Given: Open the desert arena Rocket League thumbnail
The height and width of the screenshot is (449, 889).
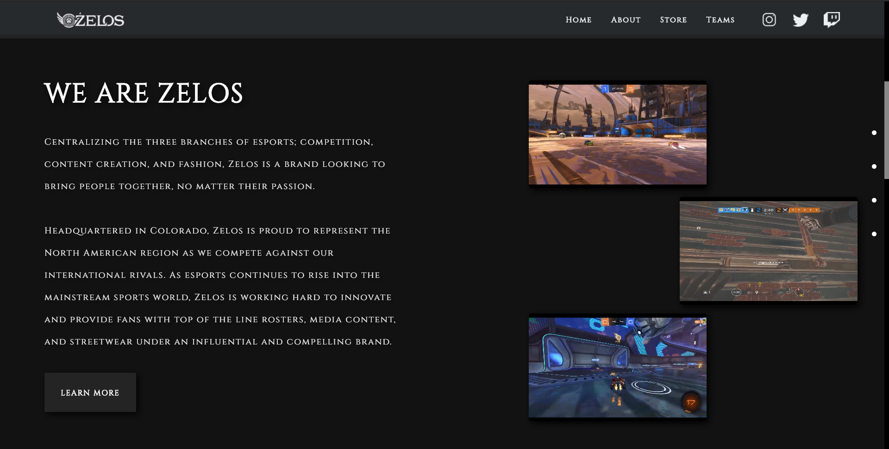Looking at the screenshot, I should [x=618, y=134].
